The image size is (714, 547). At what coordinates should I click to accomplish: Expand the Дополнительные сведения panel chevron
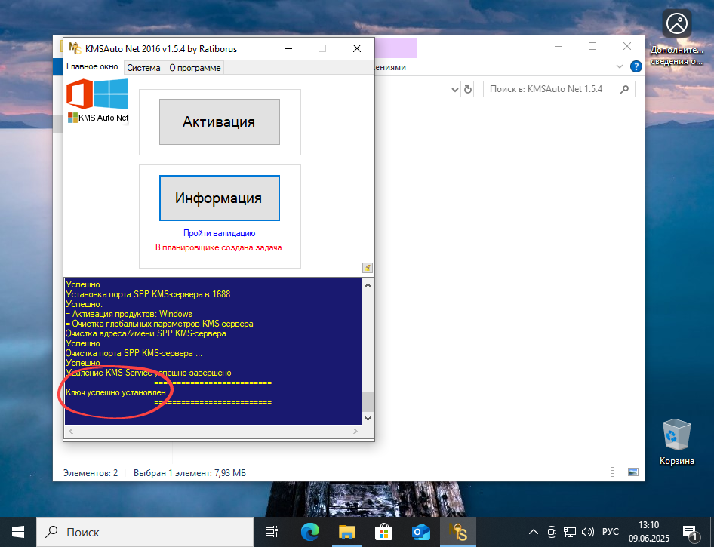coord(620,66)
